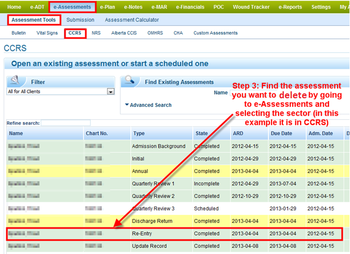Select the CCRS sector
Image resolution: width=350 pixels, height=254 pixels.
point(75,33)
